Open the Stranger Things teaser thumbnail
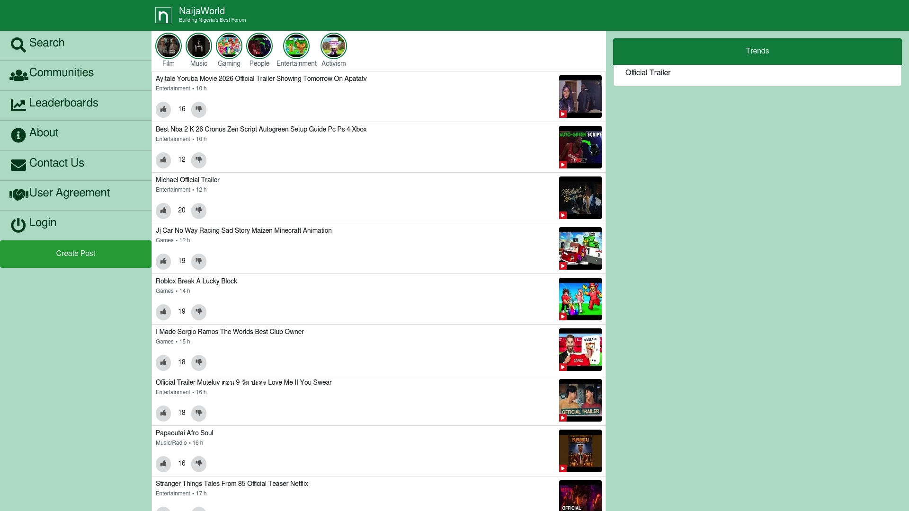909x511 pixels. point(580,495)
